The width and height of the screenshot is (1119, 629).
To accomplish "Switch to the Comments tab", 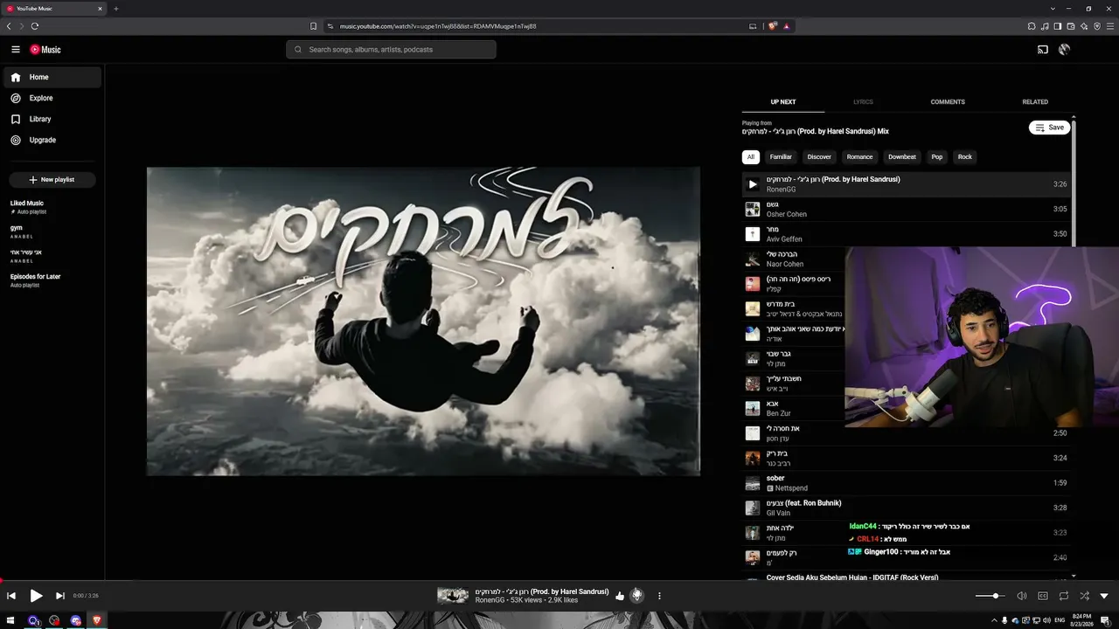I will tap(948, 102).
